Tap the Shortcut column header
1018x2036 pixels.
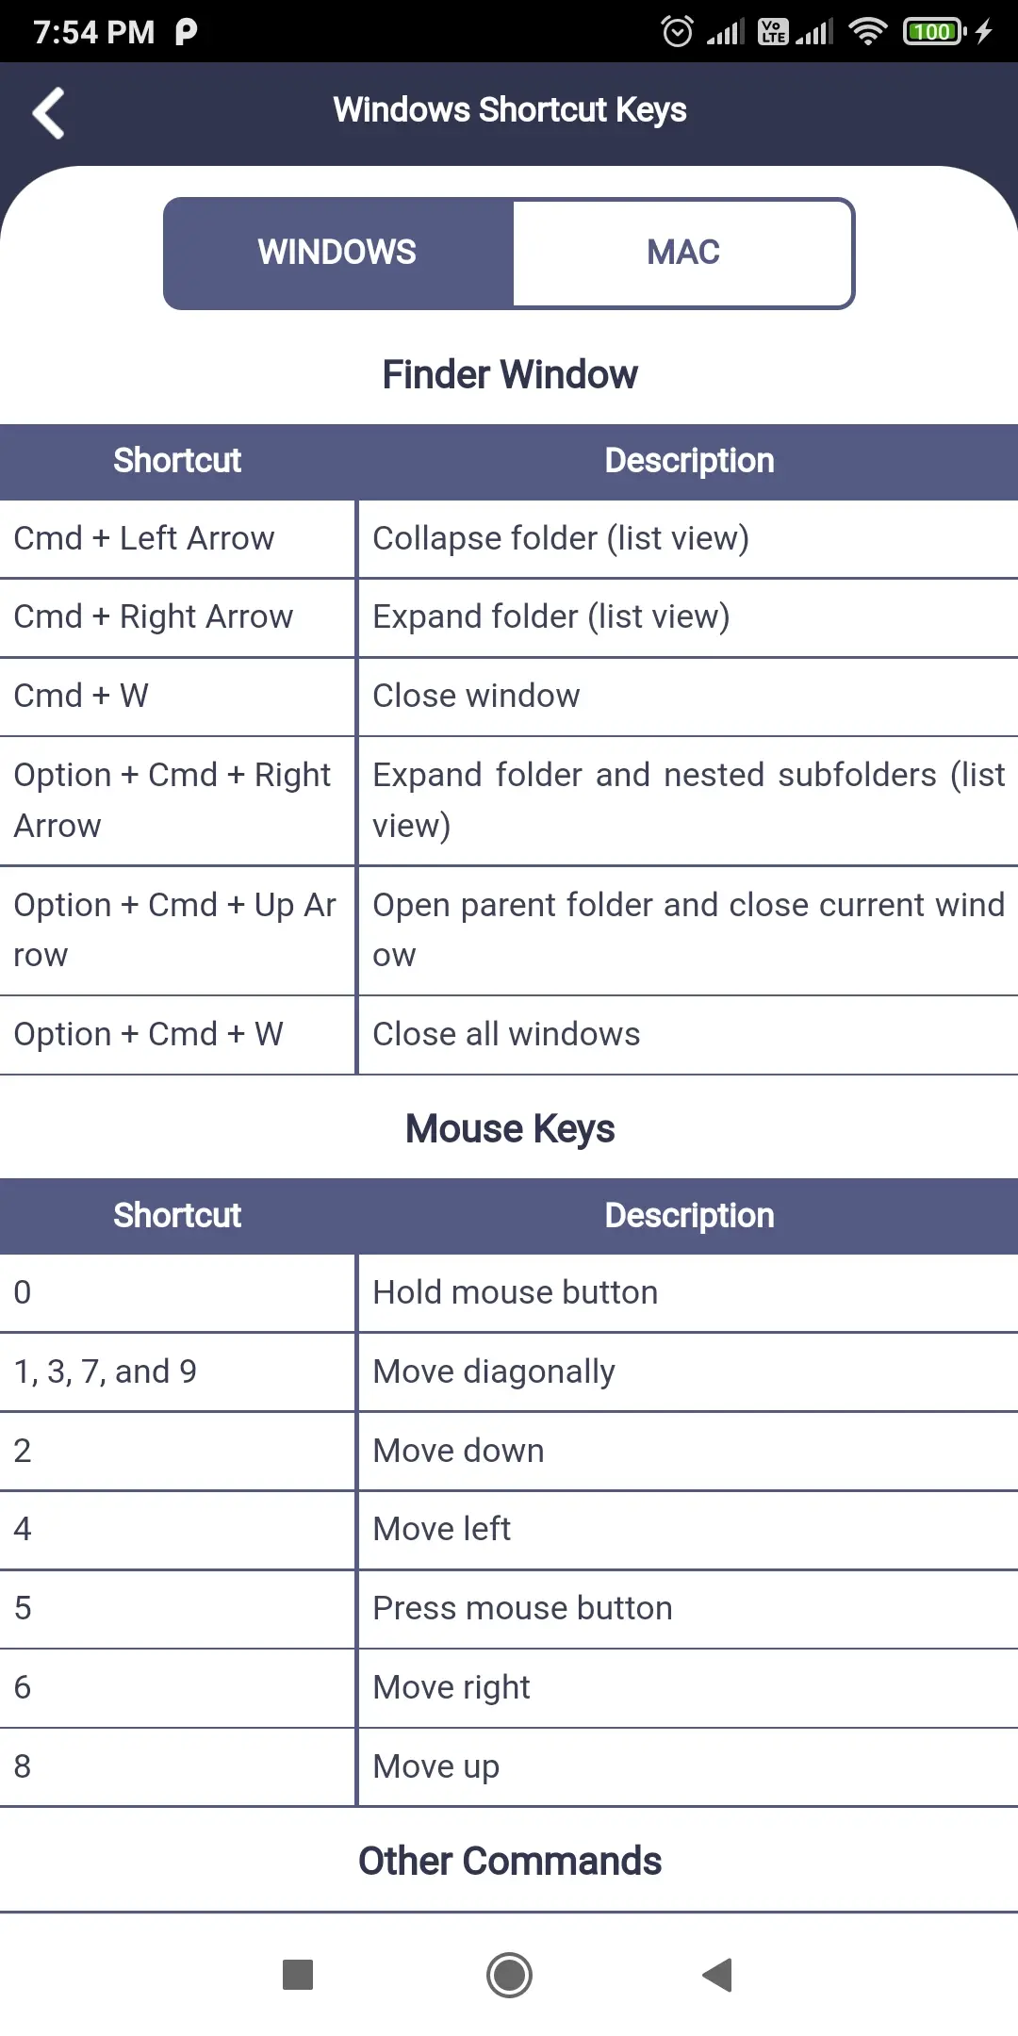tap(177, 460)
